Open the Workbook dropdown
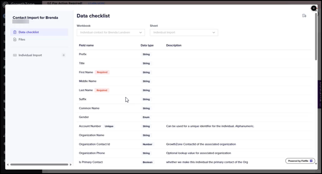Image resolution: width=322 pixels, height=174 pixels. point(111,33)
